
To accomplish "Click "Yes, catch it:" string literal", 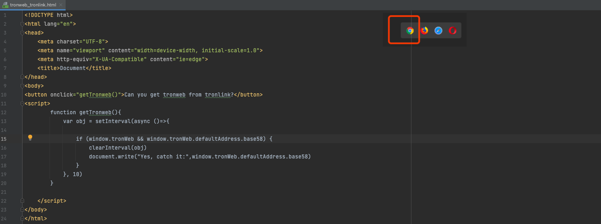I will point(163,156).
